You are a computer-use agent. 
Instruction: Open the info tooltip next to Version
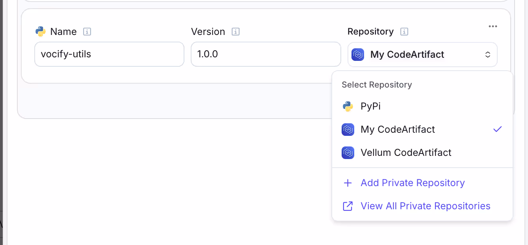tap(236, 32)
